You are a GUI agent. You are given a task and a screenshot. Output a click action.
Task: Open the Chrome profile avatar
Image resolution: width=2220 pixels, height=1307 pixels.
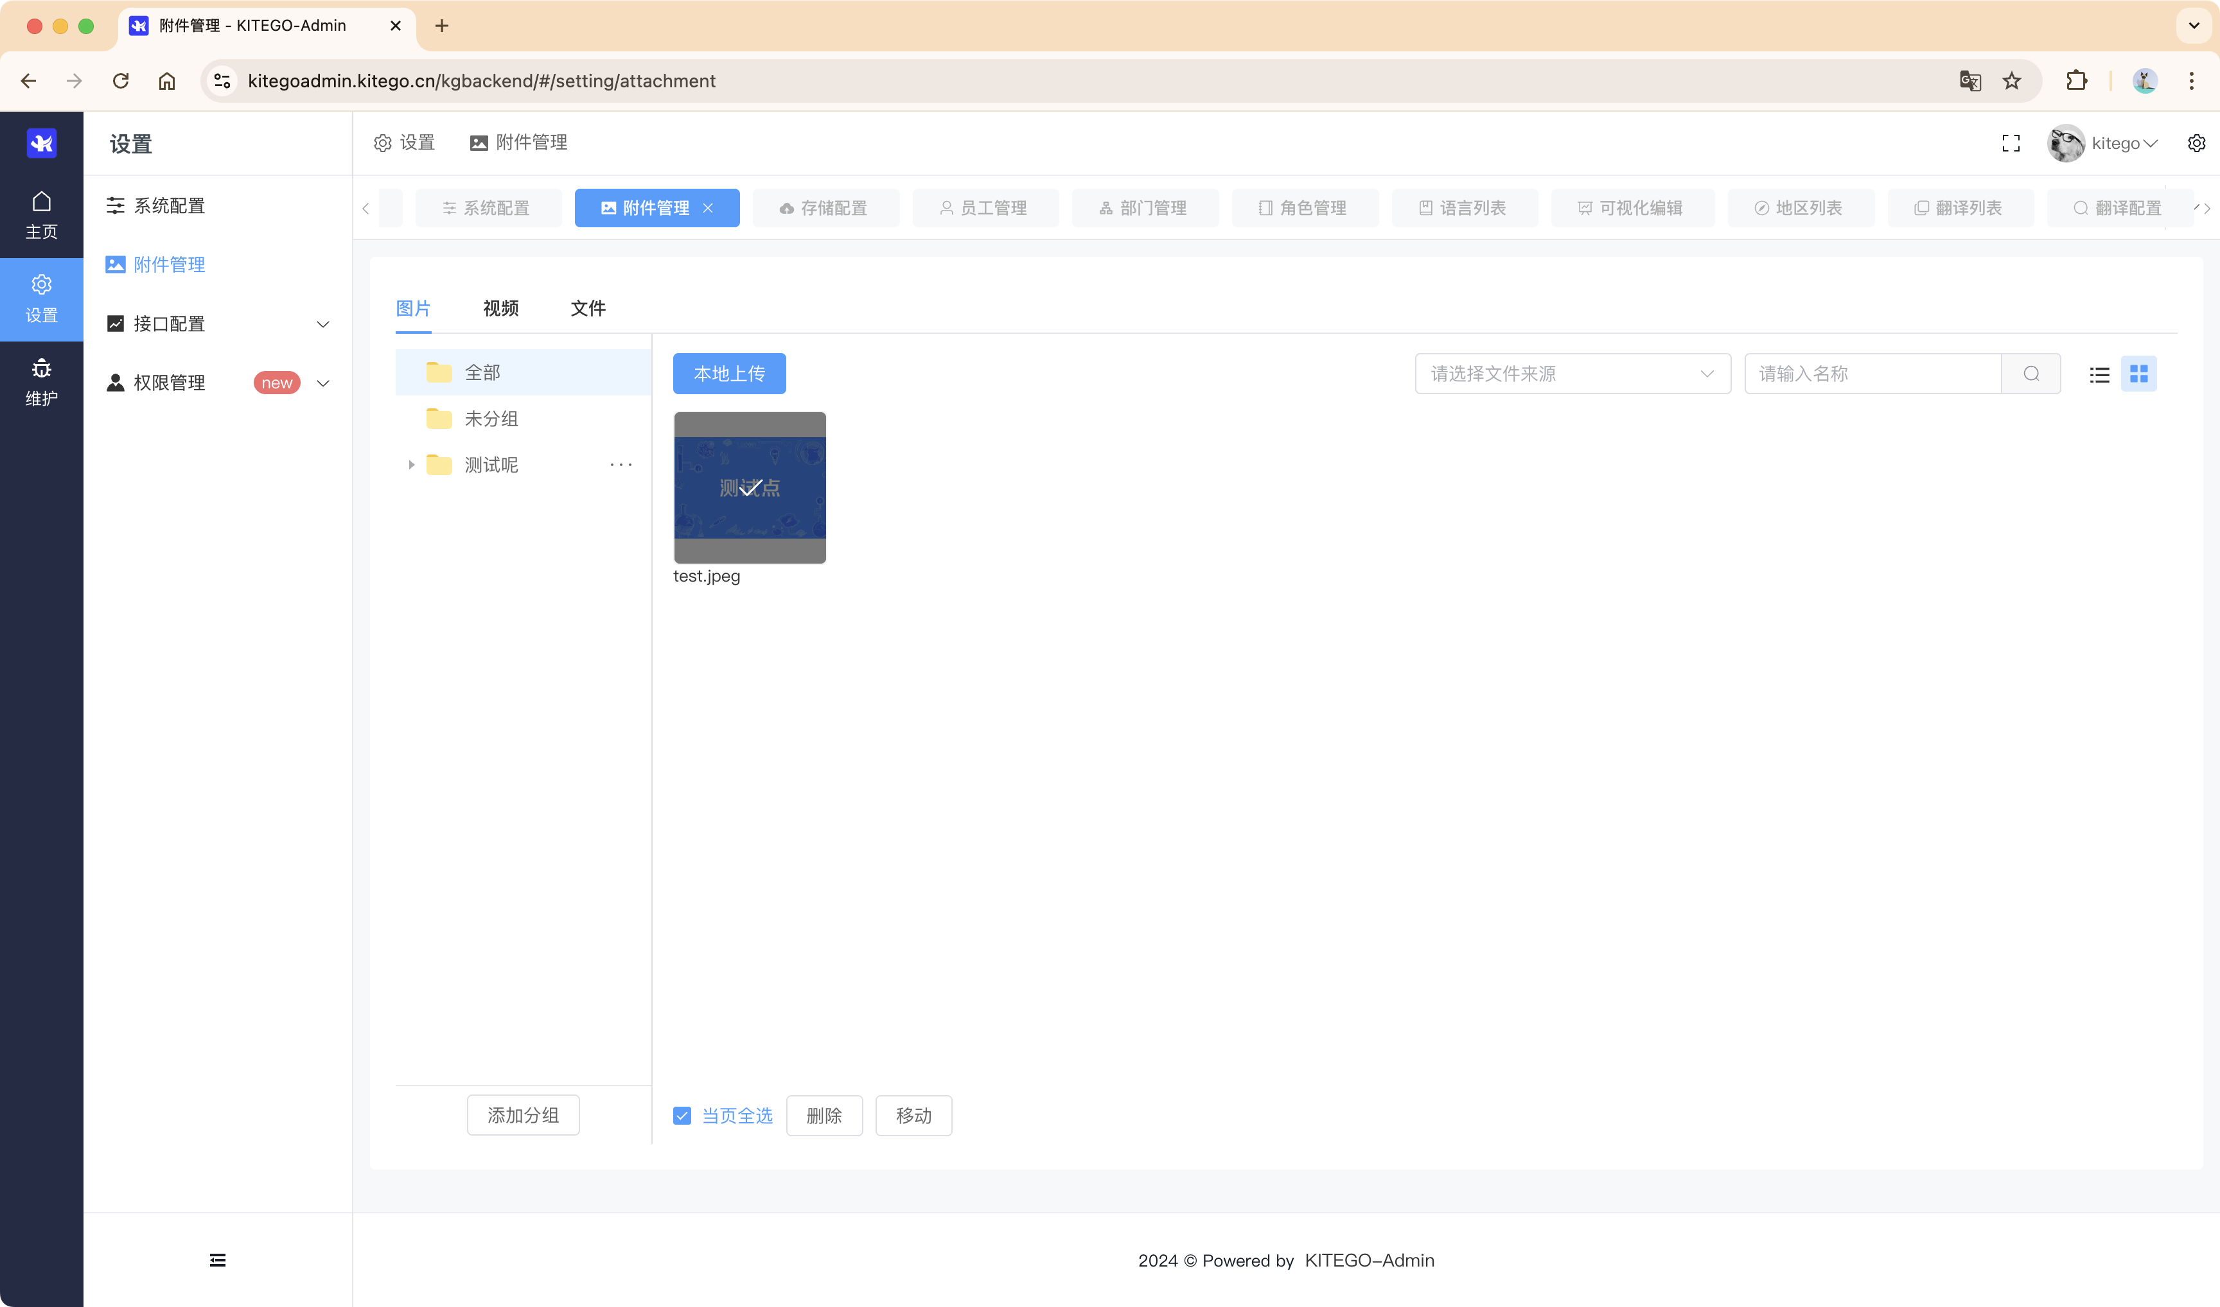pos(2144,81)
